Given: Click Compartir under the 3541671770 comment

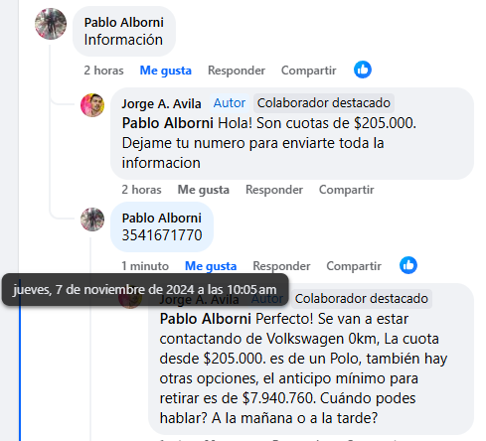Looking at the screenshot, I should pyautogui.click(x=354, y=266).
